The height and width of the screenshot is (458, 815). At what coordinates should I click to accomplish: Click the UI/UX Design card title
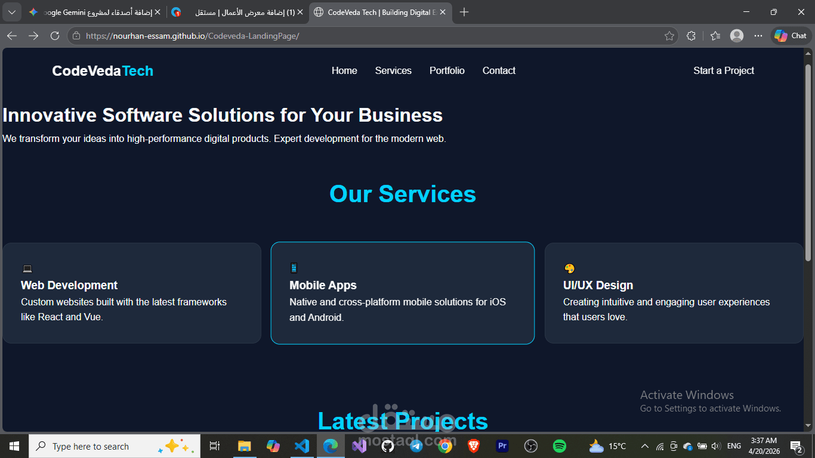tap(598, 285)
